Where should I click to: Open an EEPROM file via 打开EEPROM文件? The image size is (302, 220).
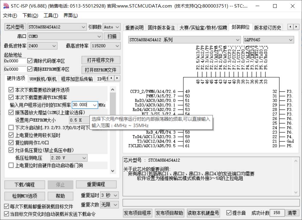pyautogui.click(x=101, y=70)
